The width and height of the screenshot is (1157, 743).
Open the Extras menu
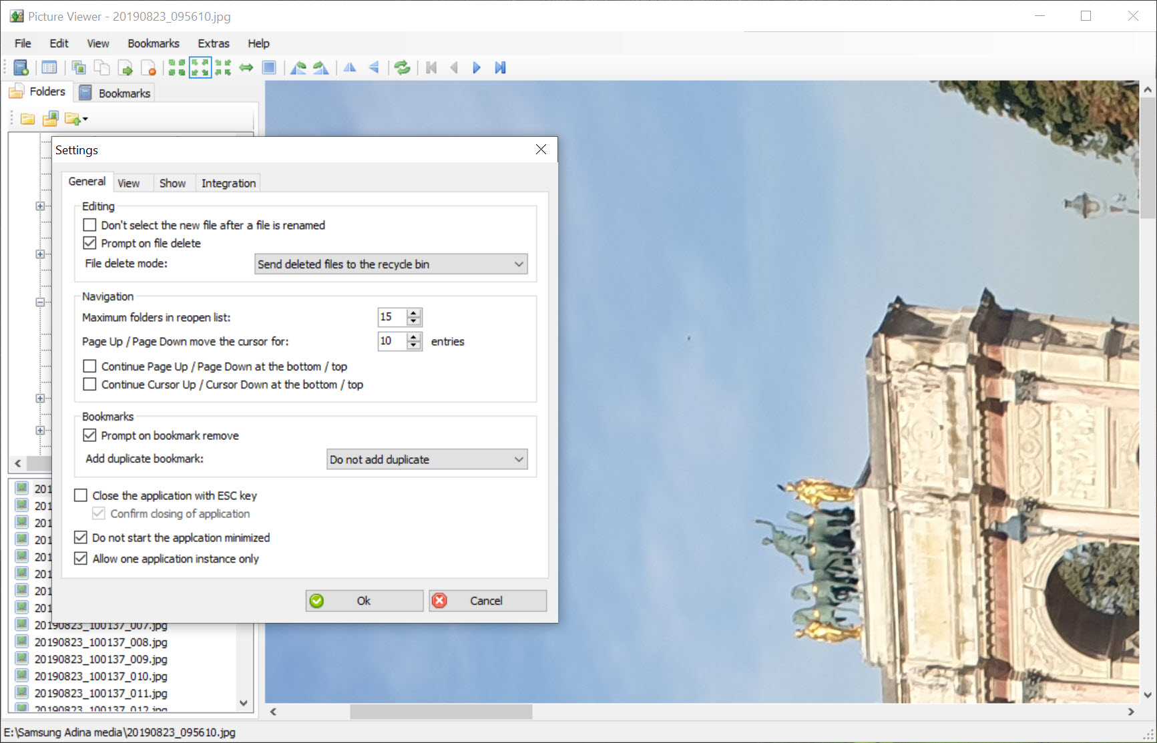pos(213,43)
